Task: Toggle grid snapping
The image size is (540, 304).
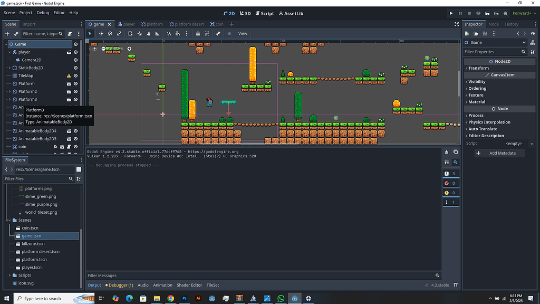Action: [x=178, y=33]
